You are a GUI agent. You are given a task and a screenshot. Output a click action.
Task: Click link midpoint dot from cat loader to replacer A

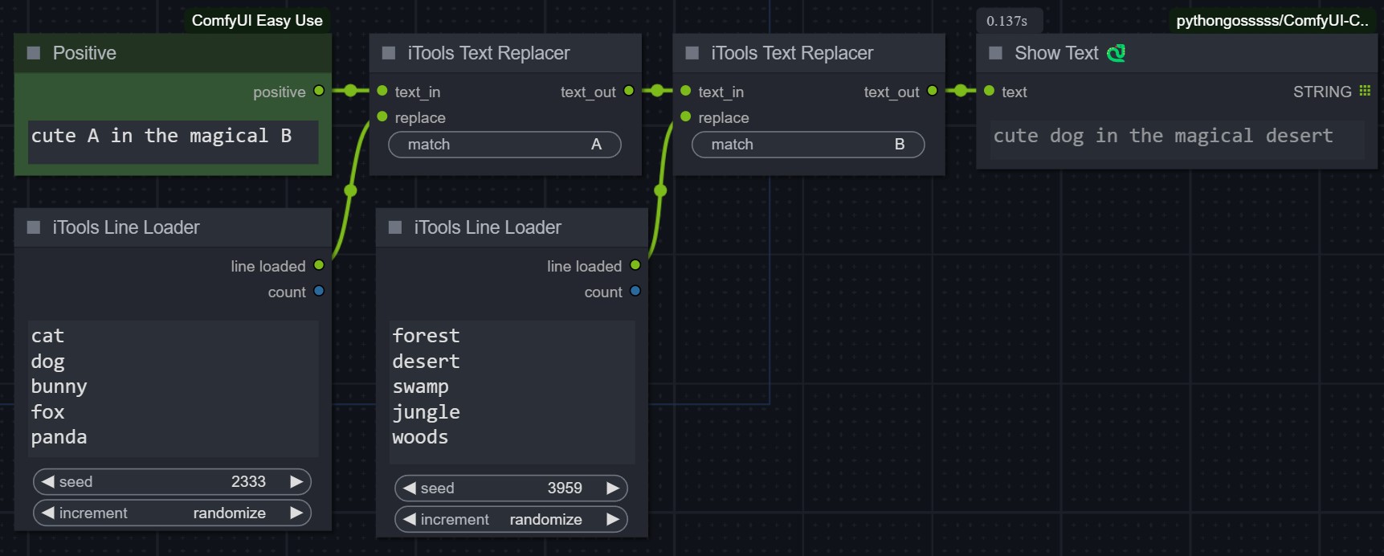click(x=350, y=190)
